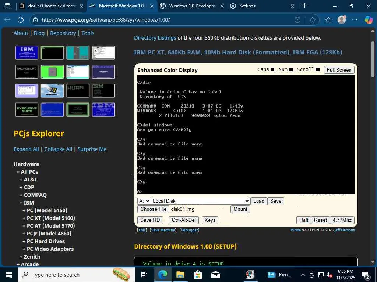The image size is (377, 282).
Task: Click the Surprise Me link
Action: [92, 149]
